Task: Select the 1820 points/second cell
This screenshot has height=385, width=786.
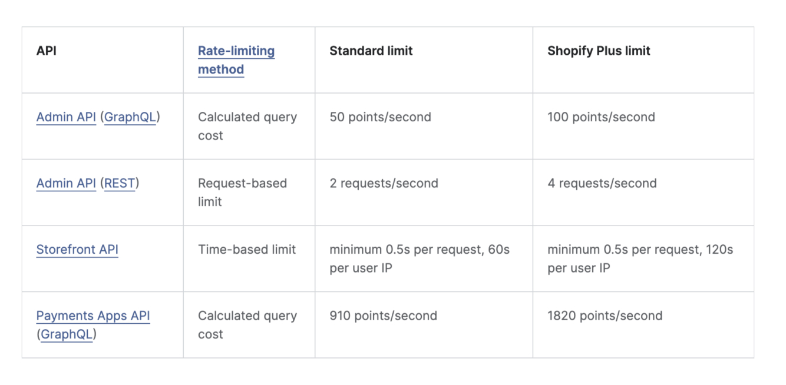Action: pyautogui.click(x=605, y=316)
